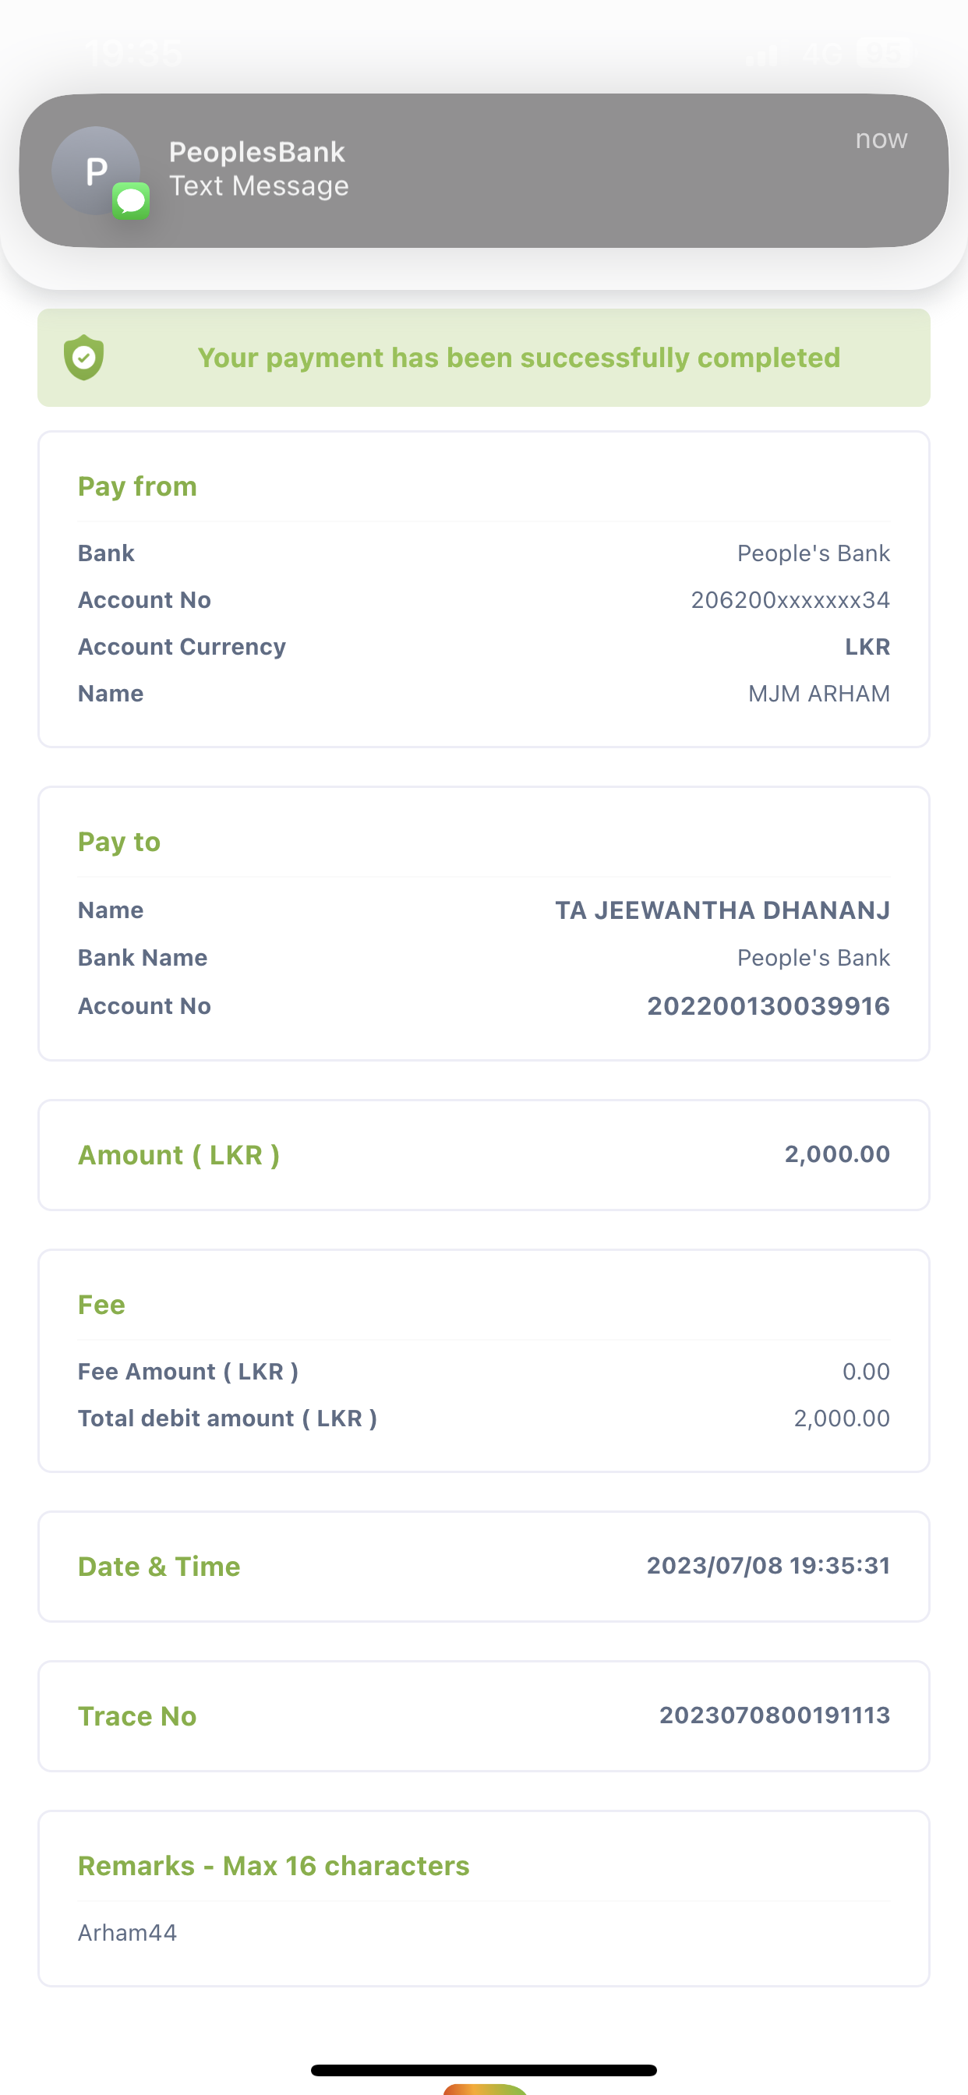Tap the payer name MJM ARHAM
The width and height of the screenshot is (968, 2095).
[x=818, y=694]
